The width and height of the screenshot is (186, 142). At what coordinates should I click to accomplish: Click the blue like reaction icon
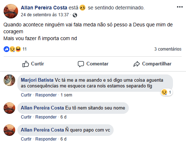(7, 49)
